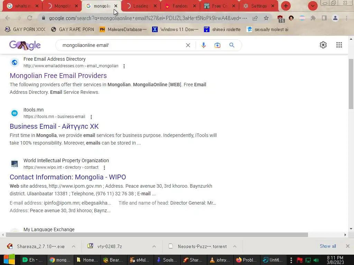Switch to Home folder taskbar window

tap(86, 260)
